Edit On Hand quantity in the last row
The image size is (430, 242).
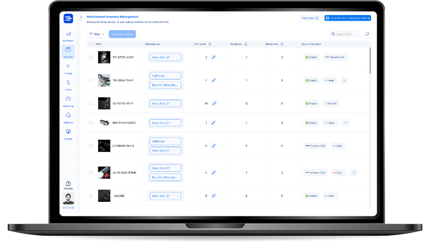pyautogui.click(x=214, y=196)
